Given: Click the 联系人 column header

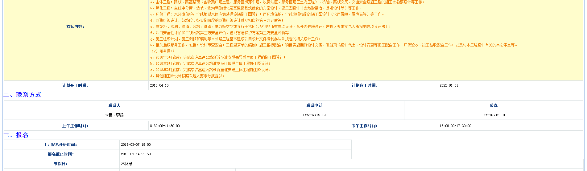Looking at the screenshot, I should [x=114, y=106].
